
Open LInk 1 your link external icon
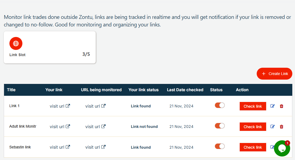[x=68, y=106]
